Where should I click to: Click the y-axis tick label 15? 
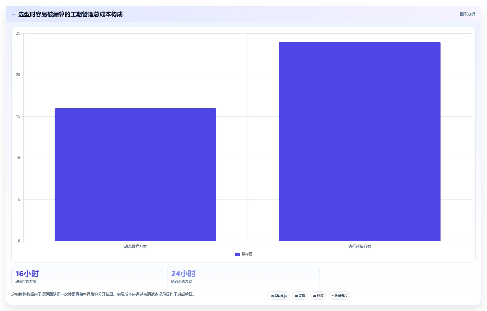[18, 116]
